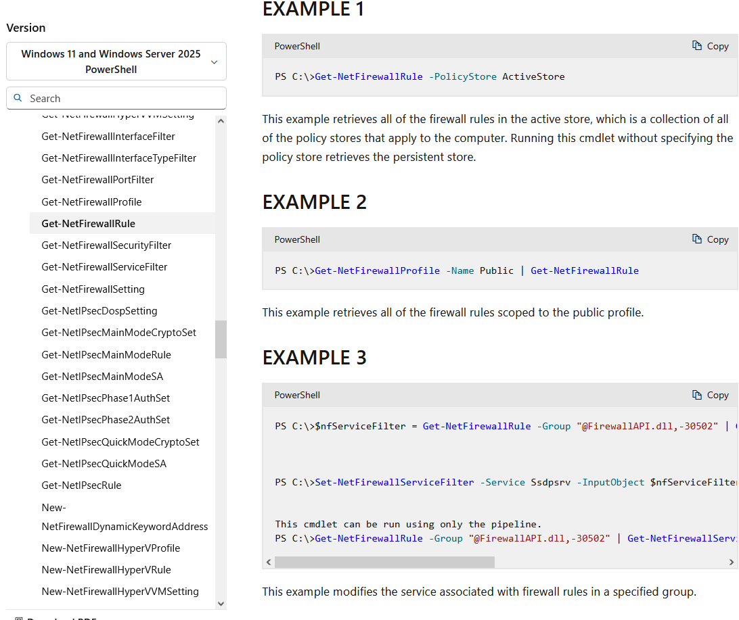Click the EXAMPLE 2 heading

(315, 202)
